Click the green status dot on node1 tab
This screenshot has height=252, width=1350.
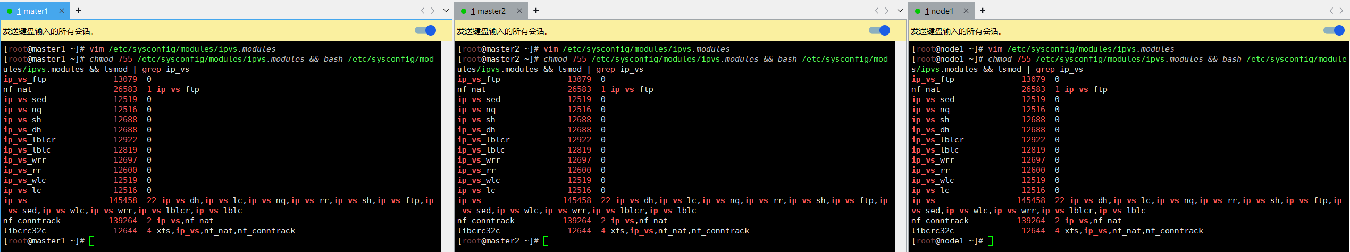(x=918, y=11)
